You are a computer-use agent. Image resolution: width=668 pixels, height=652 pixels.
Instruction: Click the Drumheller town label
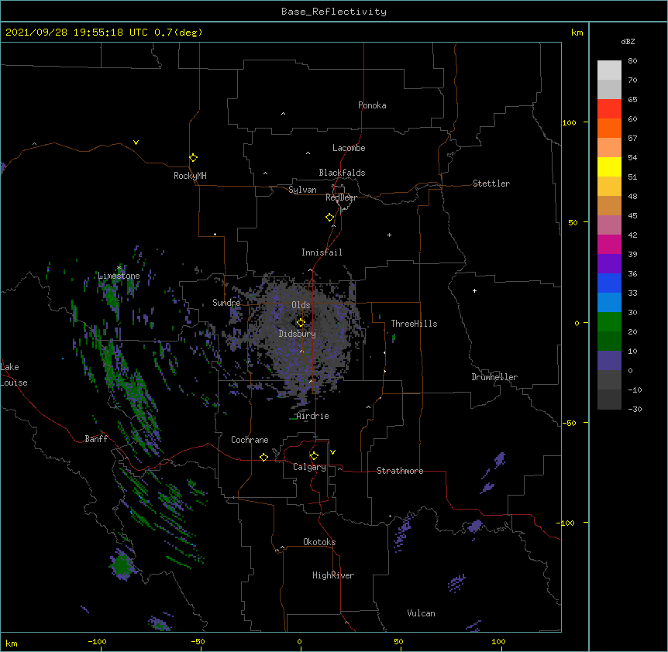[494, 377]
